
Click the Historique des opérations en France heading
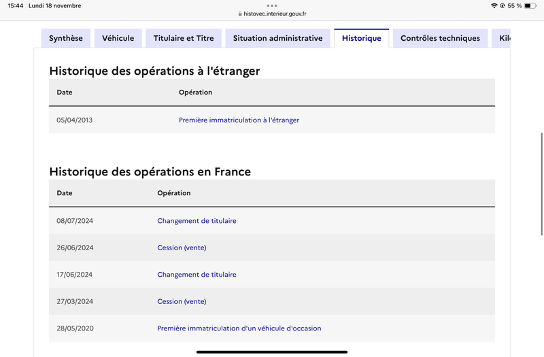point(150,172)
